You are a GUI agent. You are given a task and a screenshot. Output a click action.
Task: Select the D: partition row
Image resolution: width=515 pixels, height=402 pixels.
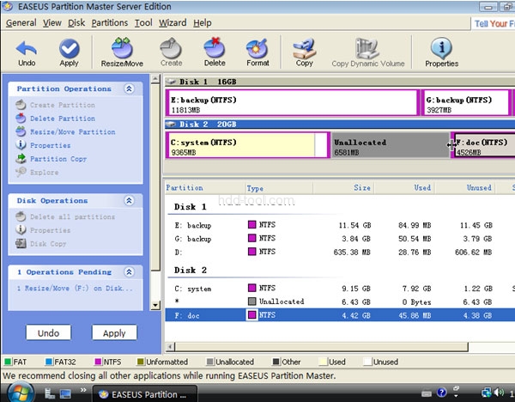340,253
